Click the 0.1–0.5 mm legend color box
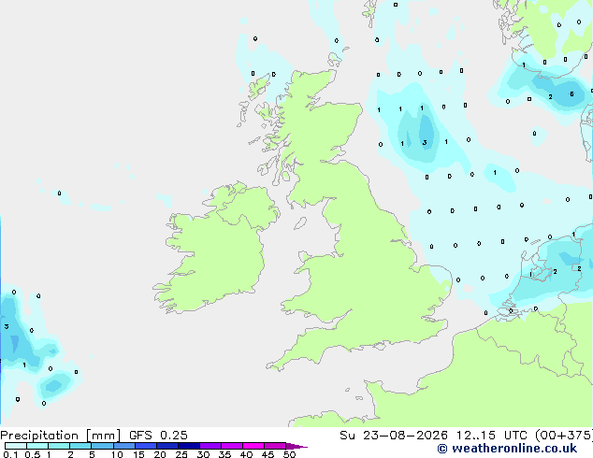593x458 pixels. pos(16,446)
